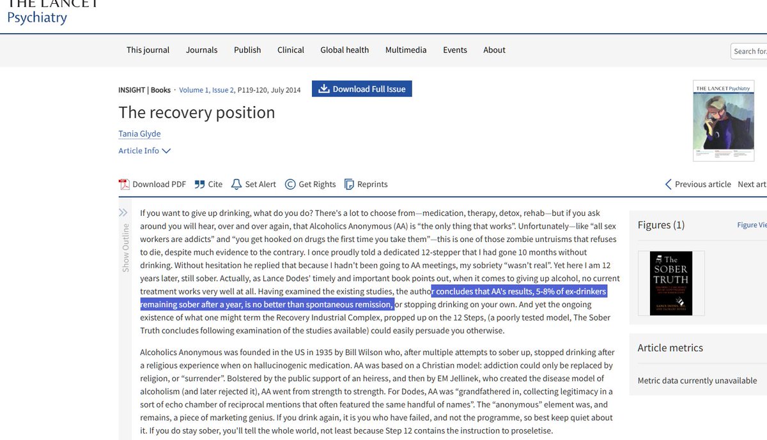Click the search input field

tap(749, 51)
